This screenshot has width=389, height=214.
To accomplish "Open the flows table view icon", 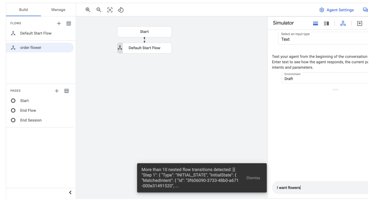I will (x=69, y=23).
